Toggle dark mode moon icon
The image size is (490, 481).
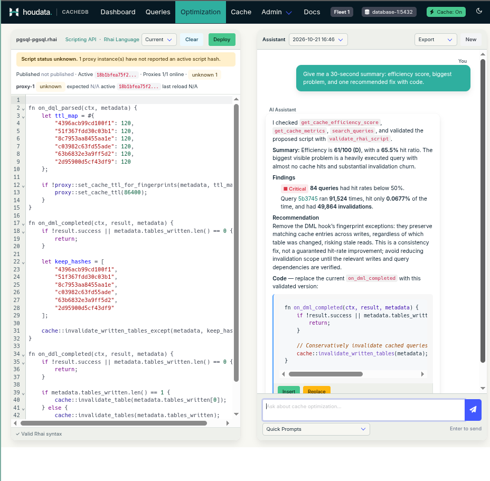click(x=479, y=11)
